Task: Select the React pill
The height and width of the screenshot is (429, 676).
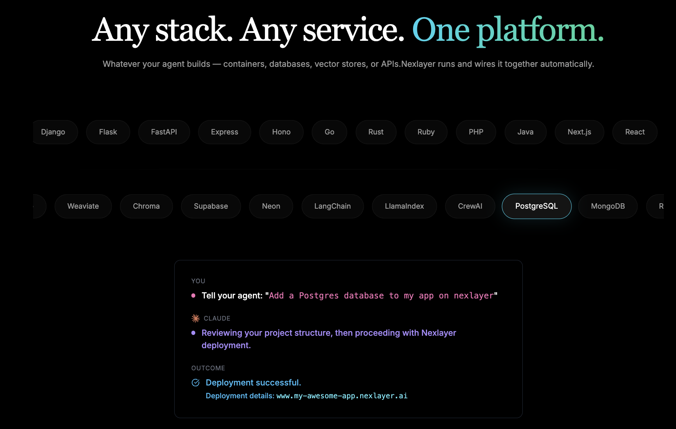Action: [x=635, y=132]
